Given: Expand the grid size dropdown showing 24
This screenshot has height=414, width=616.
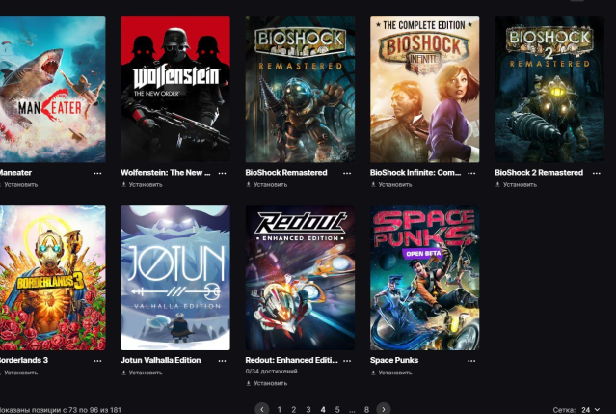Looking at the screenshot, I should pyautogui.click(x=590, y=410).
